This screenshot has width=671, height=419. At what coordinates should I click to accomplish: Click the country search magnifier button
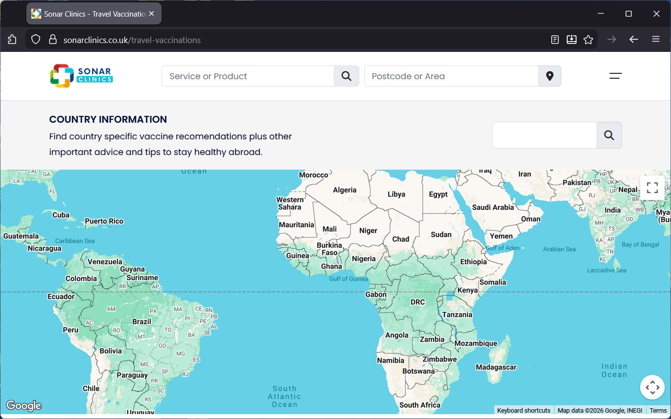pos(609,135)
